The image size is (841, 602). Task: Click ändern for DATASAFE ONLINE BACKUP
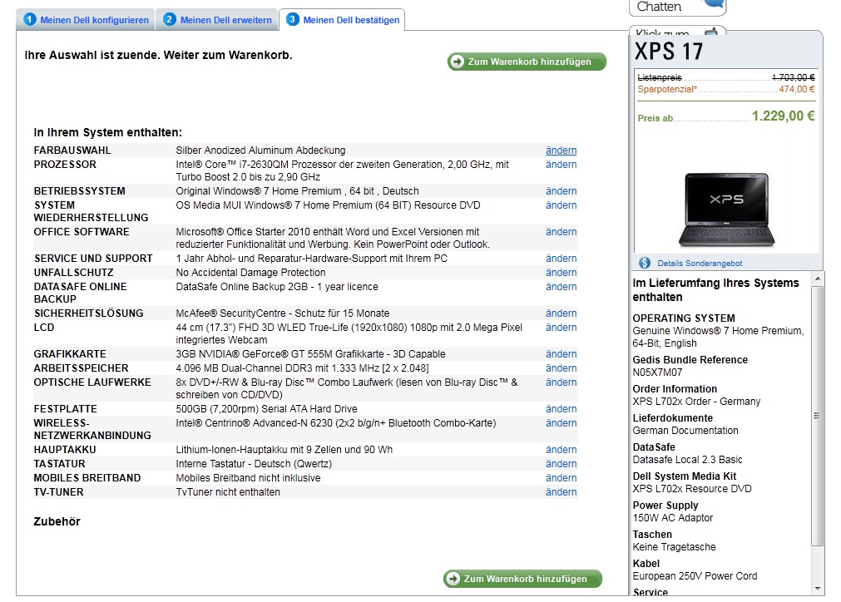tap(561, 287)
